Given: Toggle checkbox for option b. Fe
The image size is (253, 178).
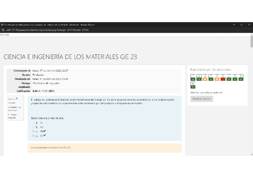Looking at the screenshot, I should pos(33,127).
